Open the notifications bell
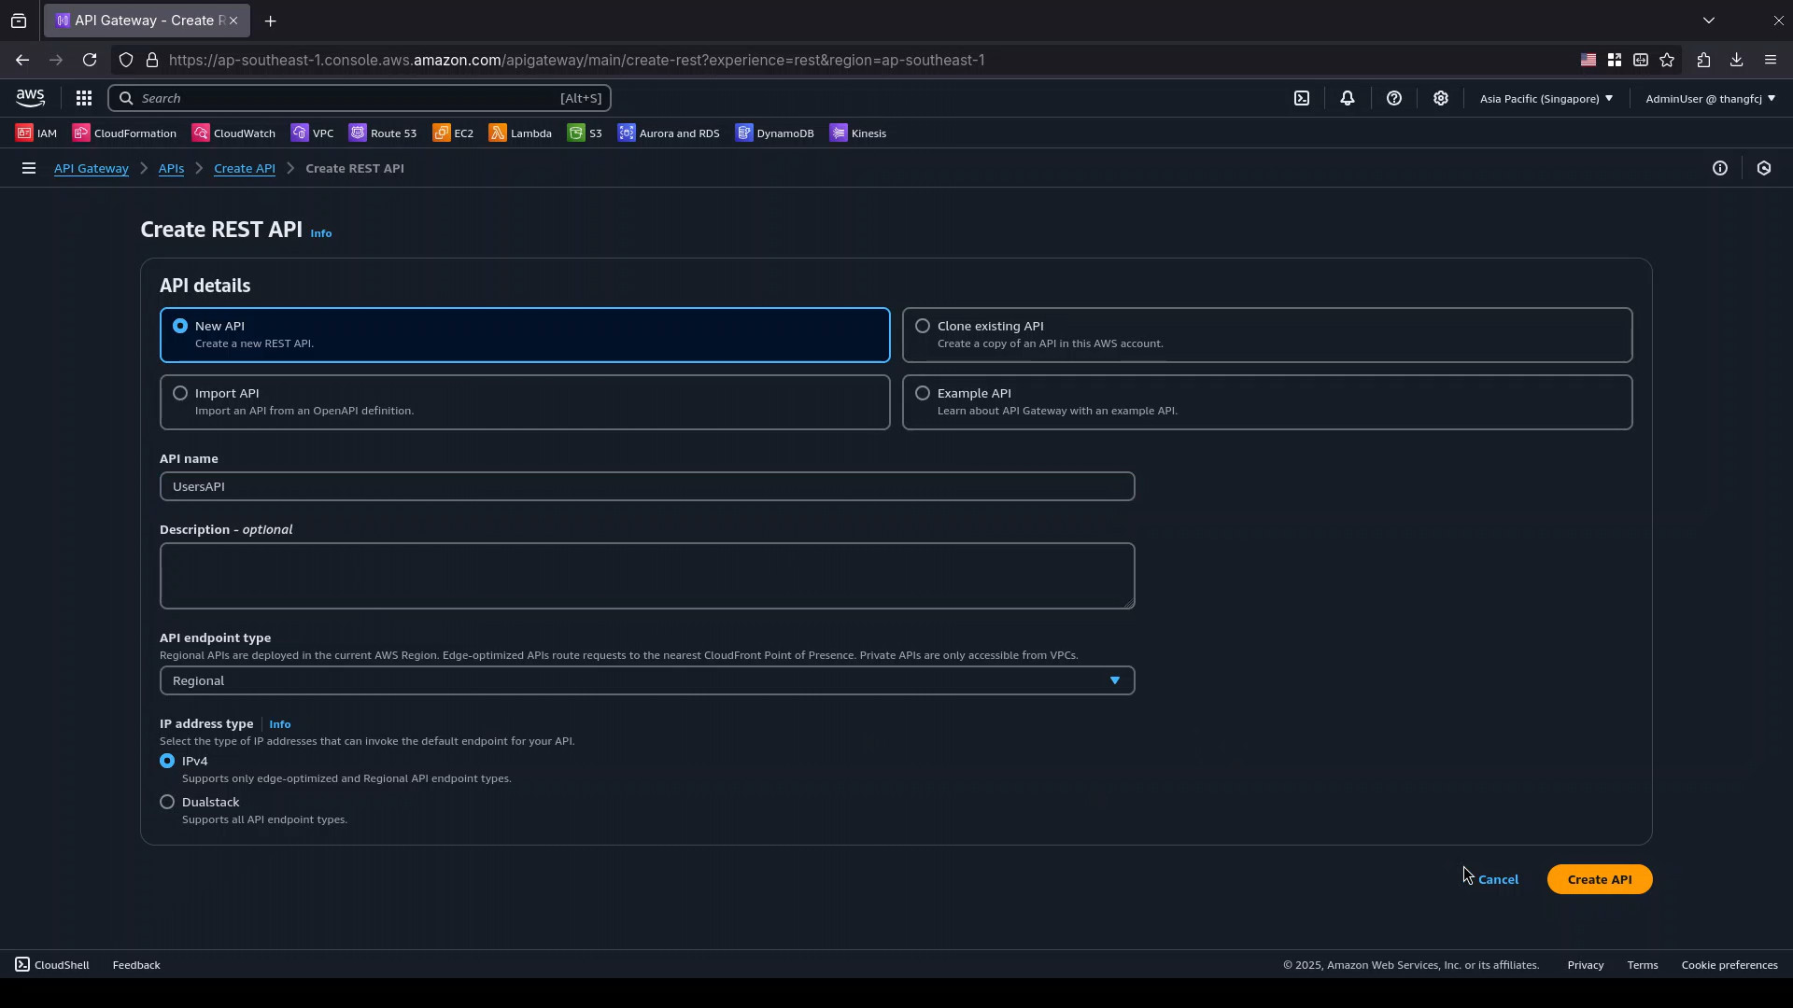This screenshot has width=1793, height=1008. coord(1348,98)
